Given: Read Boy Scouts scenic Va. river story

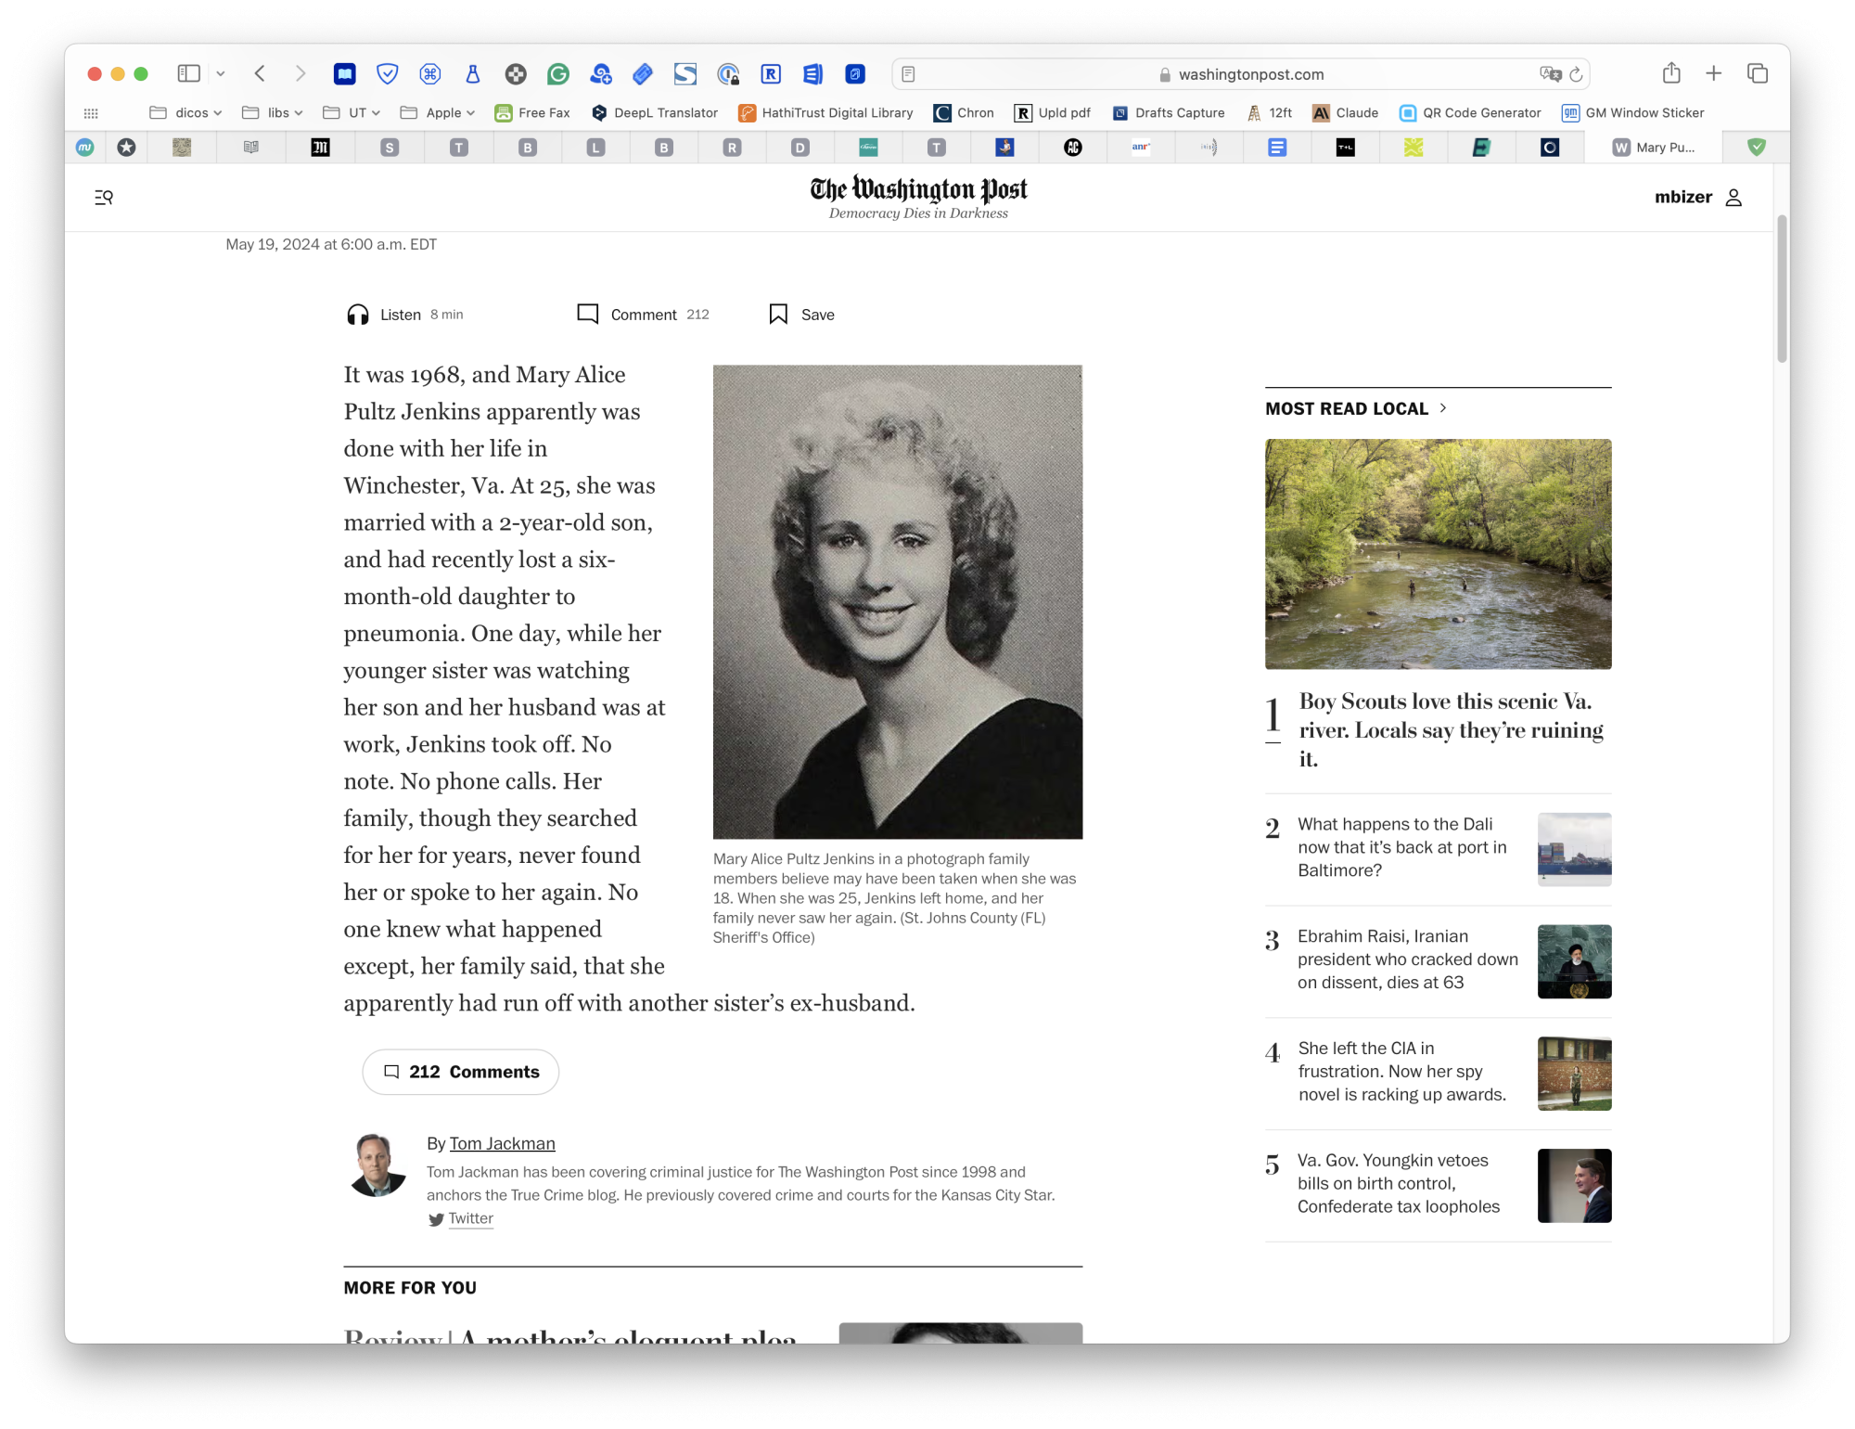Looking at the screenshot, I should [1451, 730].
